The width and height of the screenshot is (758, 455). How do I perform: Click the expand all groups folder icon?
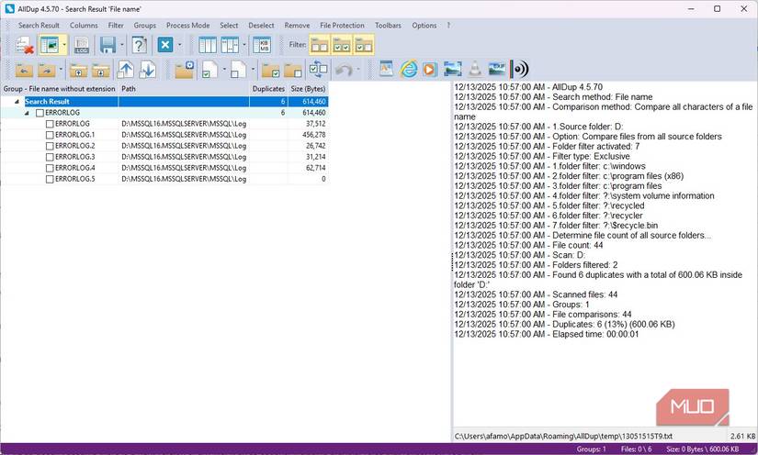(x=78, y=70)
